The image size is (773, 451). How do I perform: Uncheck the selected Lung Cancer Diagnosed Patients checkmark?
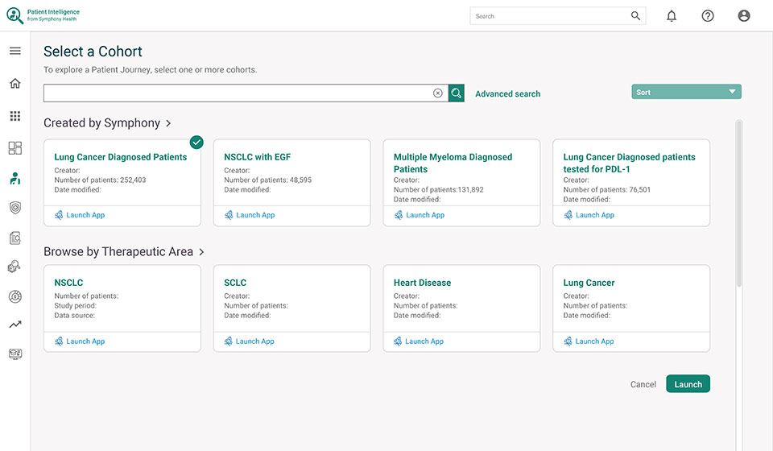196,143
